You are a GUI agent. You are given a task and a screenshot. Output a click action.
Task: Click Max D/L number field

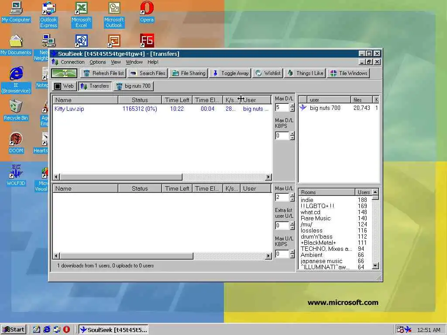click(282, 107)
